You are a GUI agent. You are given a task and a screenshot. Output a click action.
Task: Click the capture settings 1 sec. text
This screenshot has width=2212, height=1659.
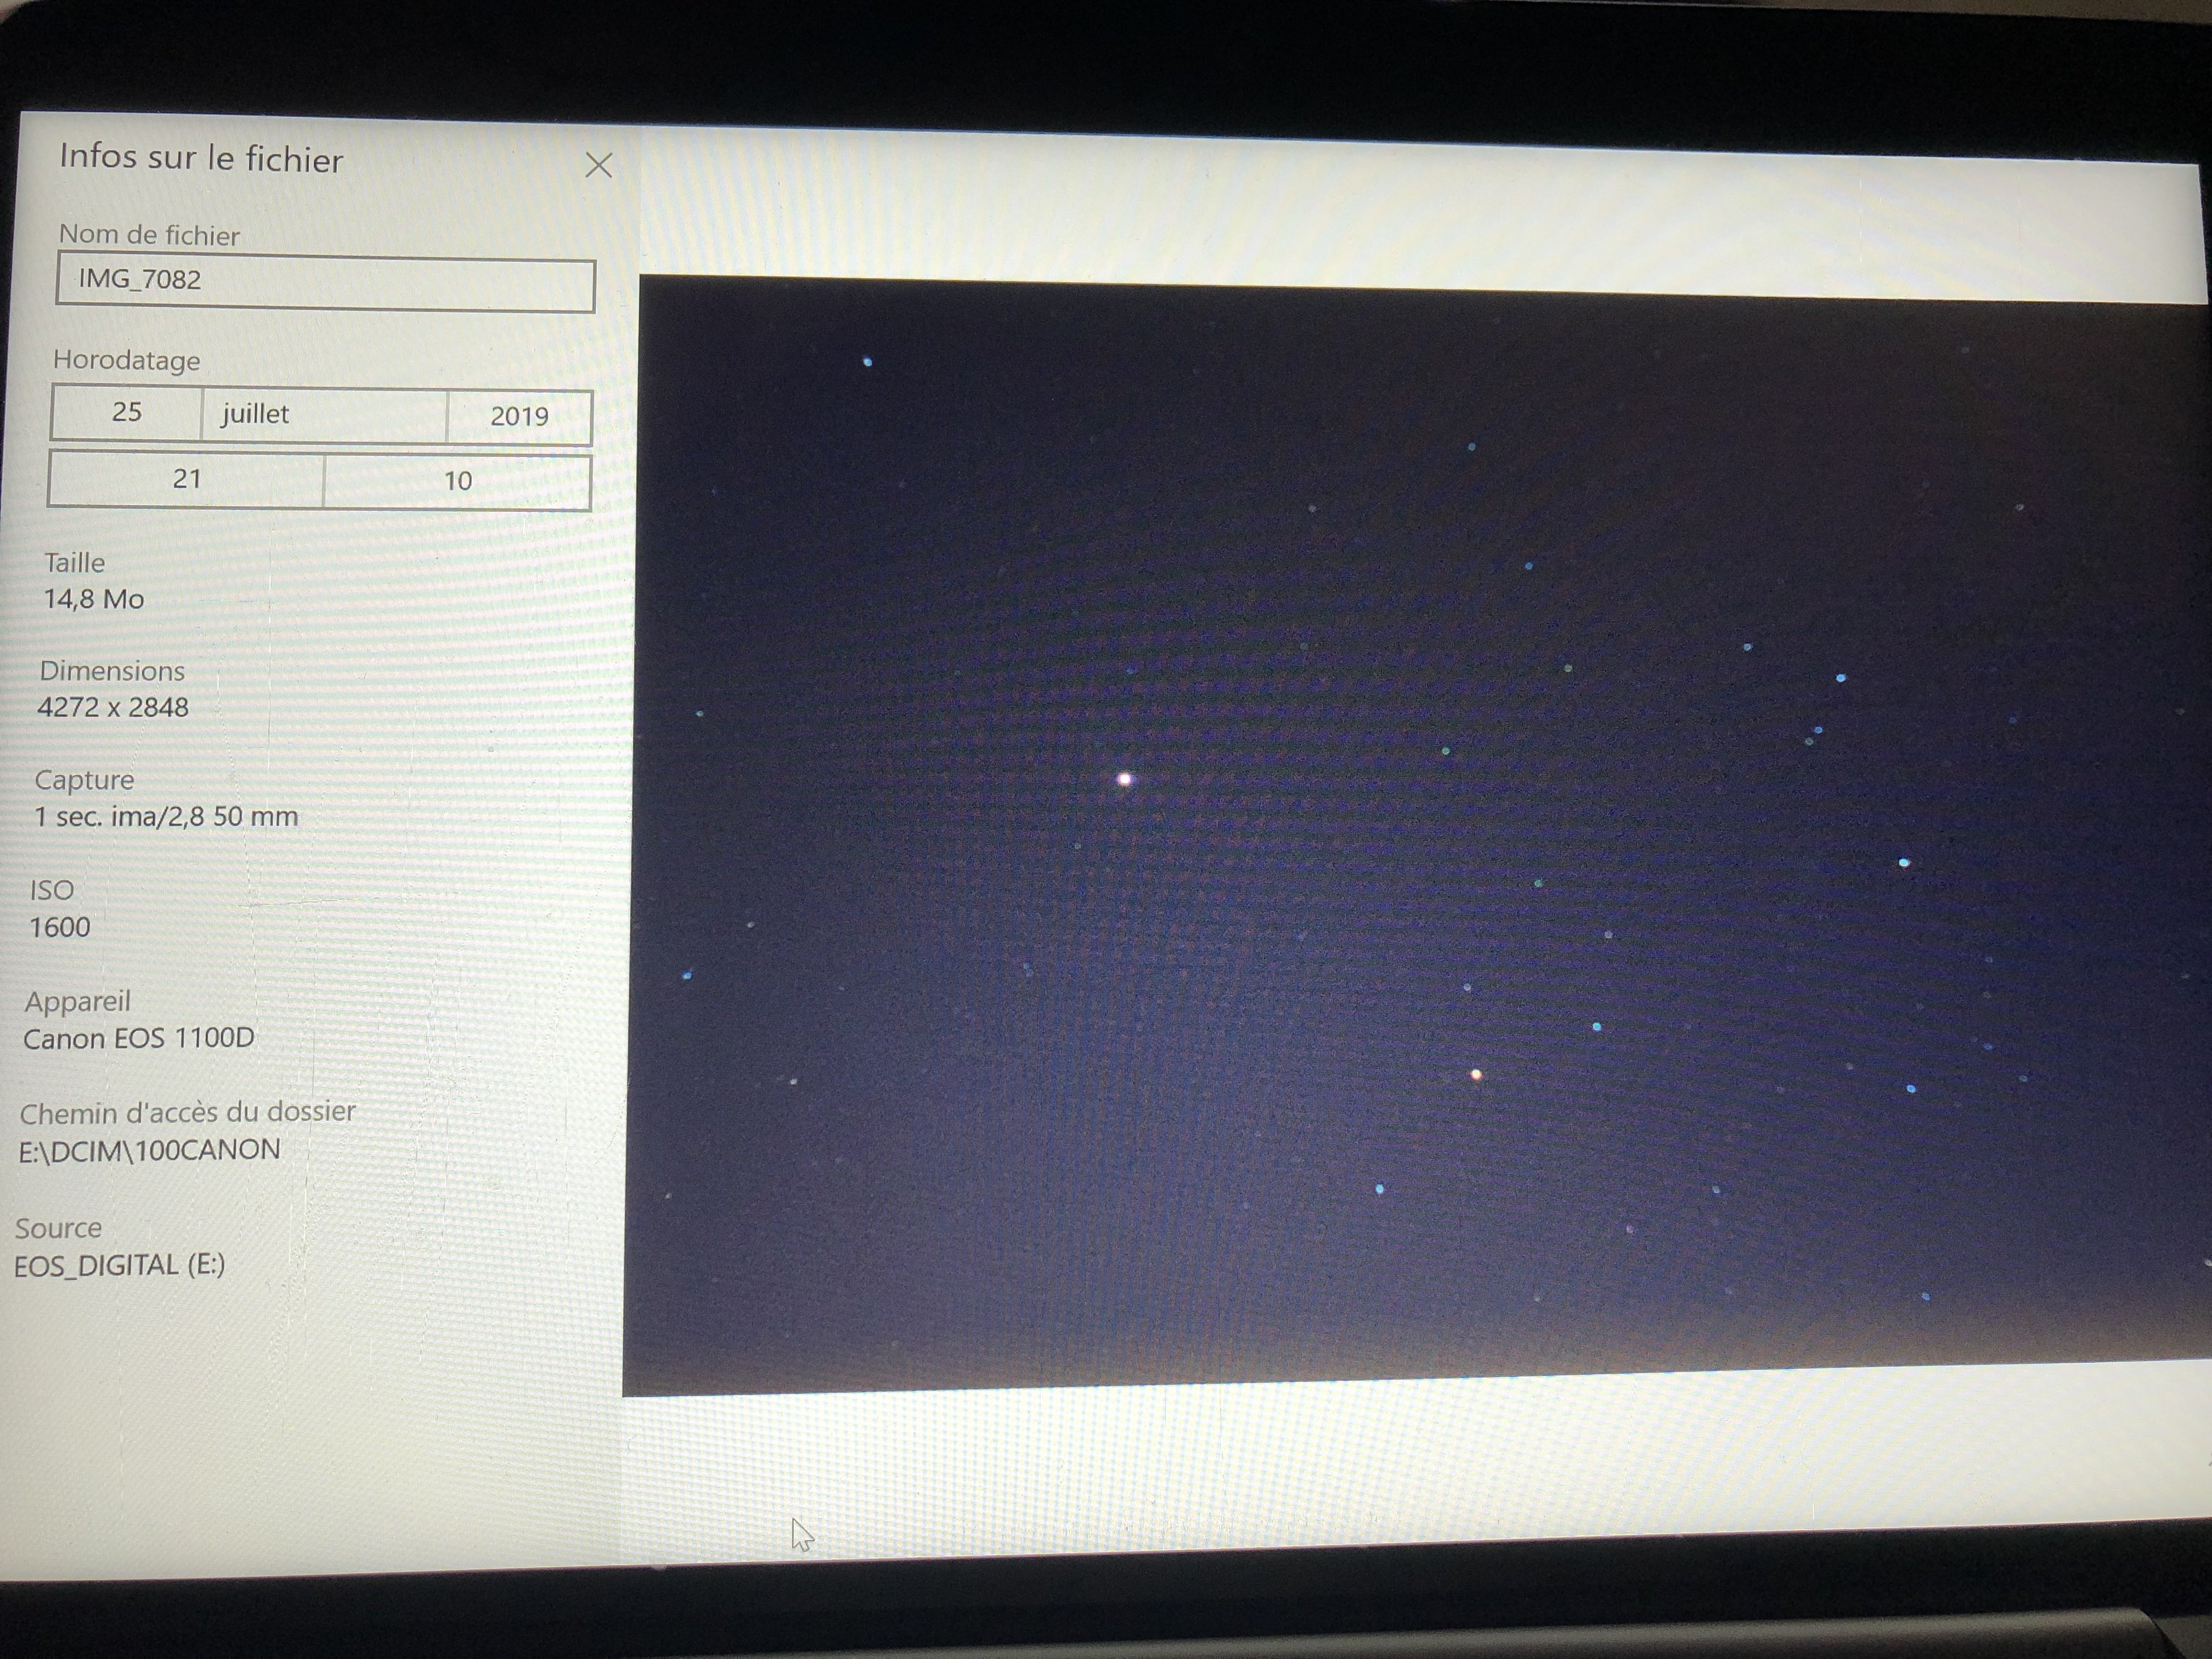[x=166, y=816]
